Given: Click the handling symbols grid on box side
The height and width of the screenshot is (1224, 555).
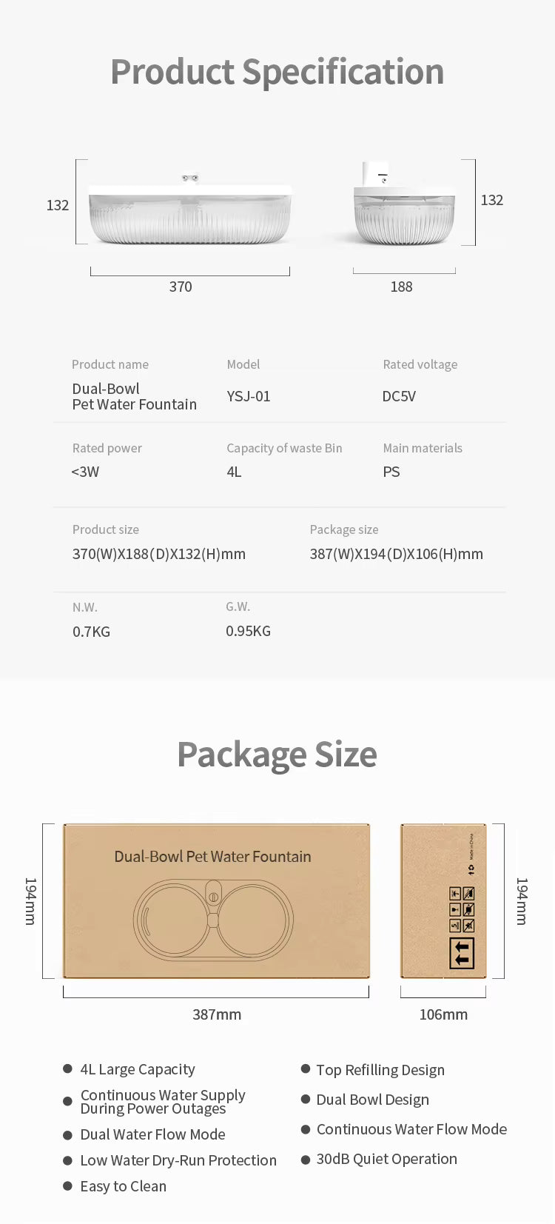Looking at the screenshot, I should pyautogui.click(x=462, y=909).
